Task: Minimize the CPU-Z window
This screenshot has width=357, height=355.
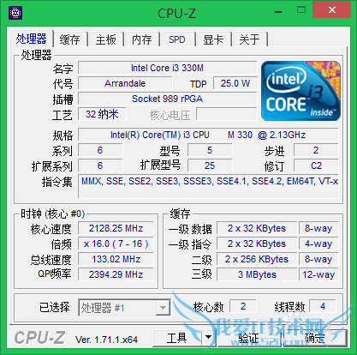Action: pyautogui.click(x=278, y=12)
